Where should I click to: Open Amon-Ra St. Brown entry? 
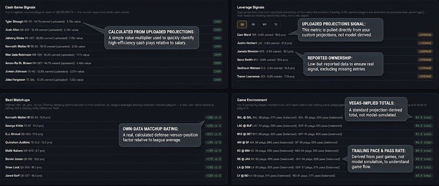pyautogui.click(x=18, y=63)
